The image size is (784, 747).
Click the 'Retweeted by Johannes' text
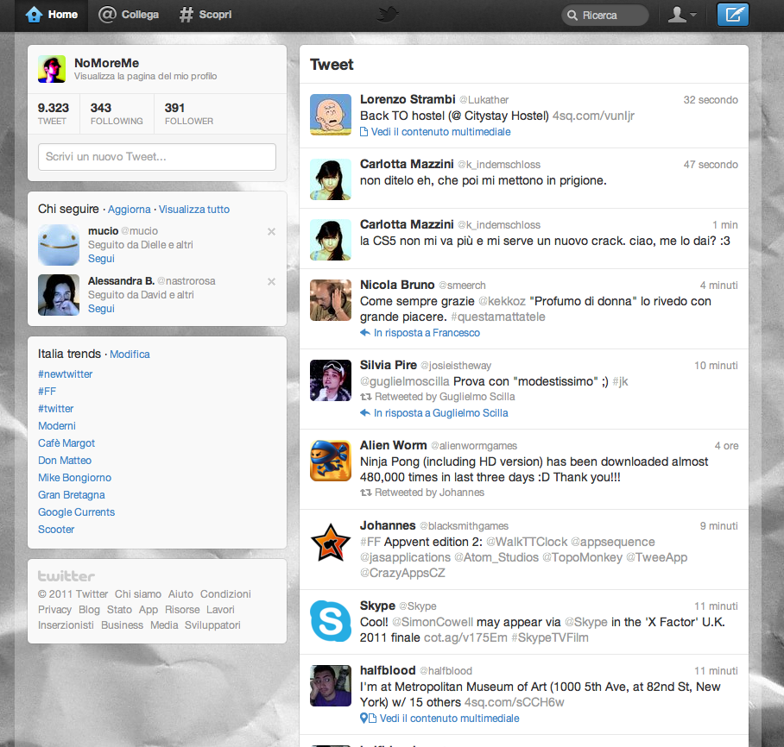429,493
